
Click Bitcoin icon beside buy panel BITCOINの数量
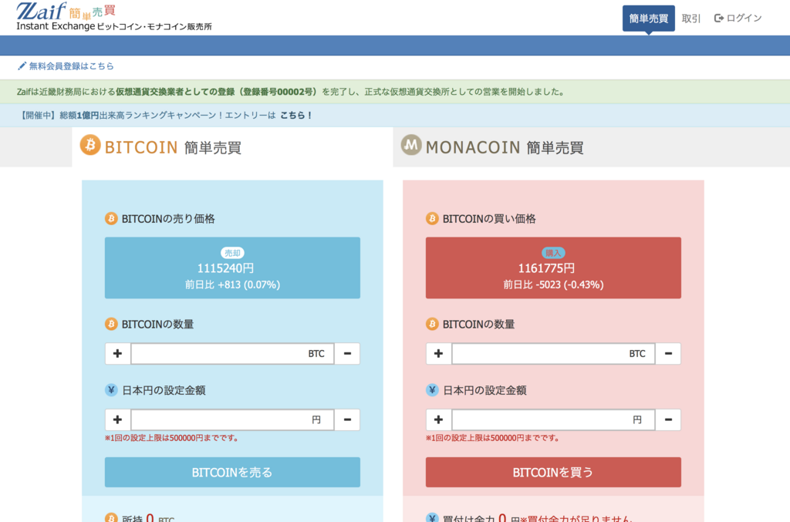[432, 324]
